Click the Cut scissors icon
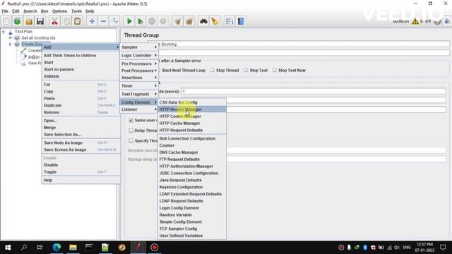 54,21
